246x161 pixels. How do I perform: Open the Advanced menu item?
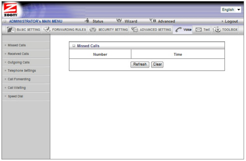click(x=166, y=21)
